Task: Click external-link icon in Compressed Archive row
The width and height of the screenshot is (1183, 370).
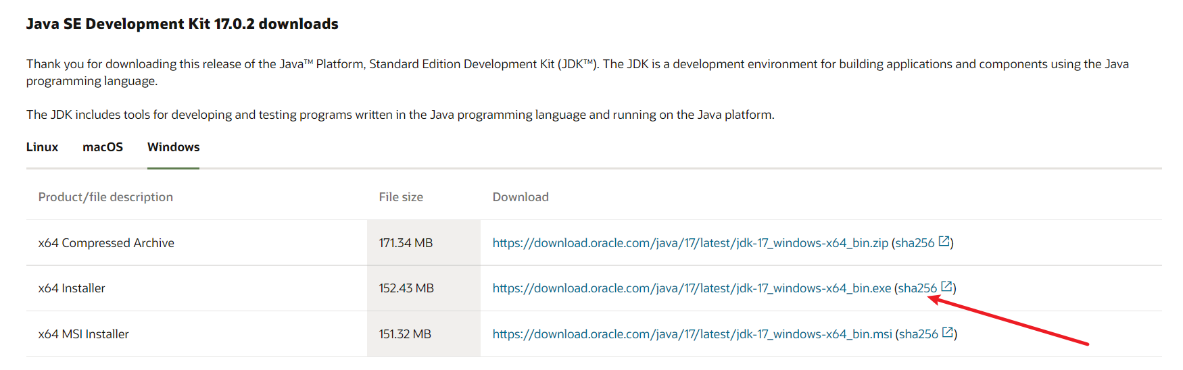Action: pos(944,242)
